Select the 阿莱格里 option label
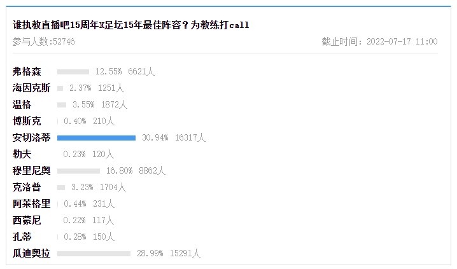This screenshot has width=457, height=269. point(31,203)
